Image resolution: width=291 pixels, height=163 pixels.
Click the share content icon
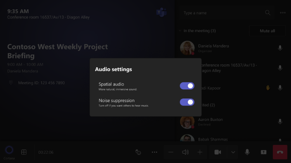263,152
